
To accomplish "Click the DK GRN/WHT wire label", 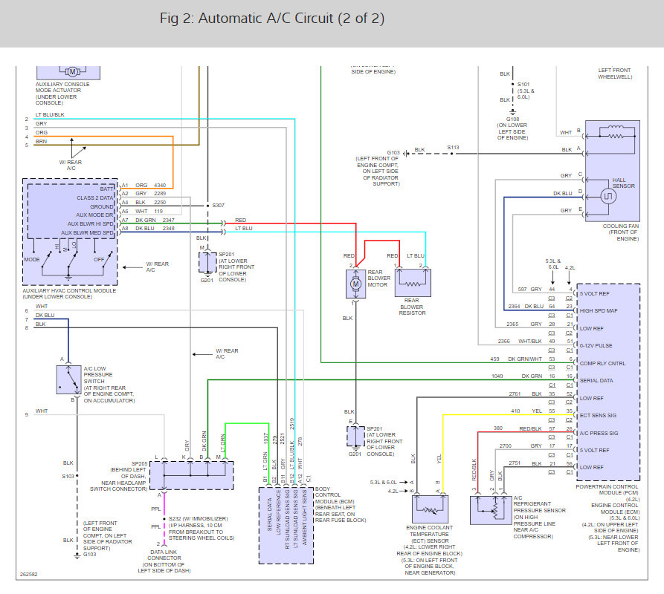I will pyautogui.click(x=525, y=359).
